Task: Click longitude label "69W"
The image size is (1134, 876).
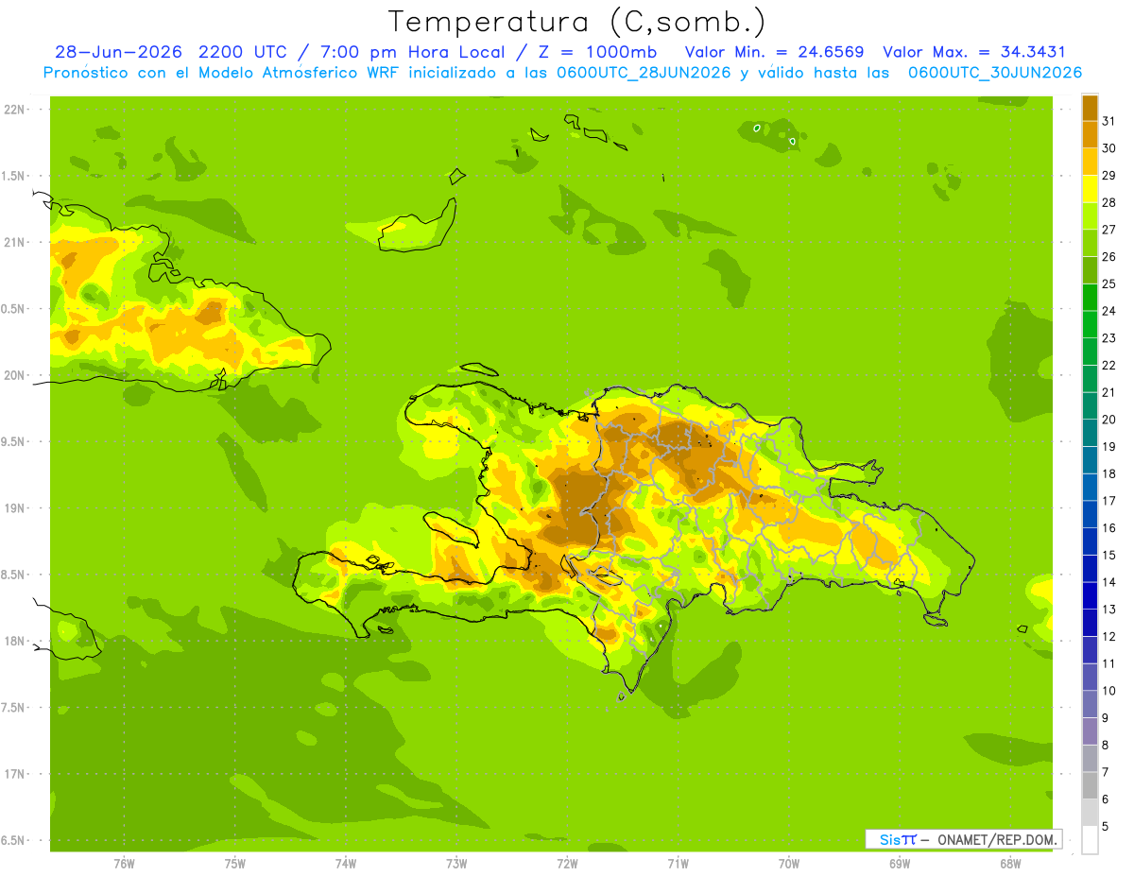Action: [900, 864]
